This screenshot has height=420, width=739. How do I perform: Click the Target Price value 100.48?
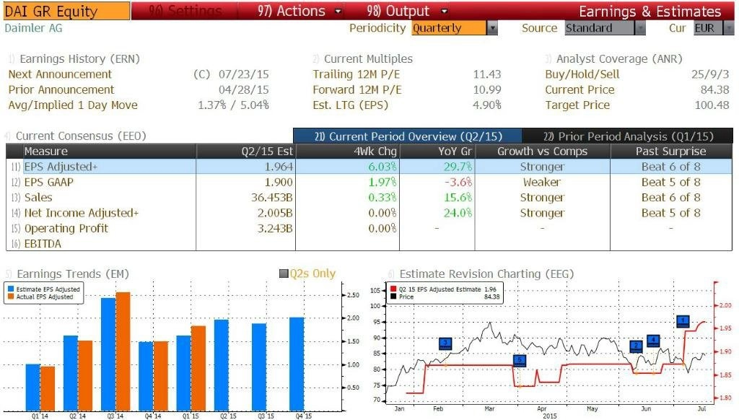click(x=712, y=105)
